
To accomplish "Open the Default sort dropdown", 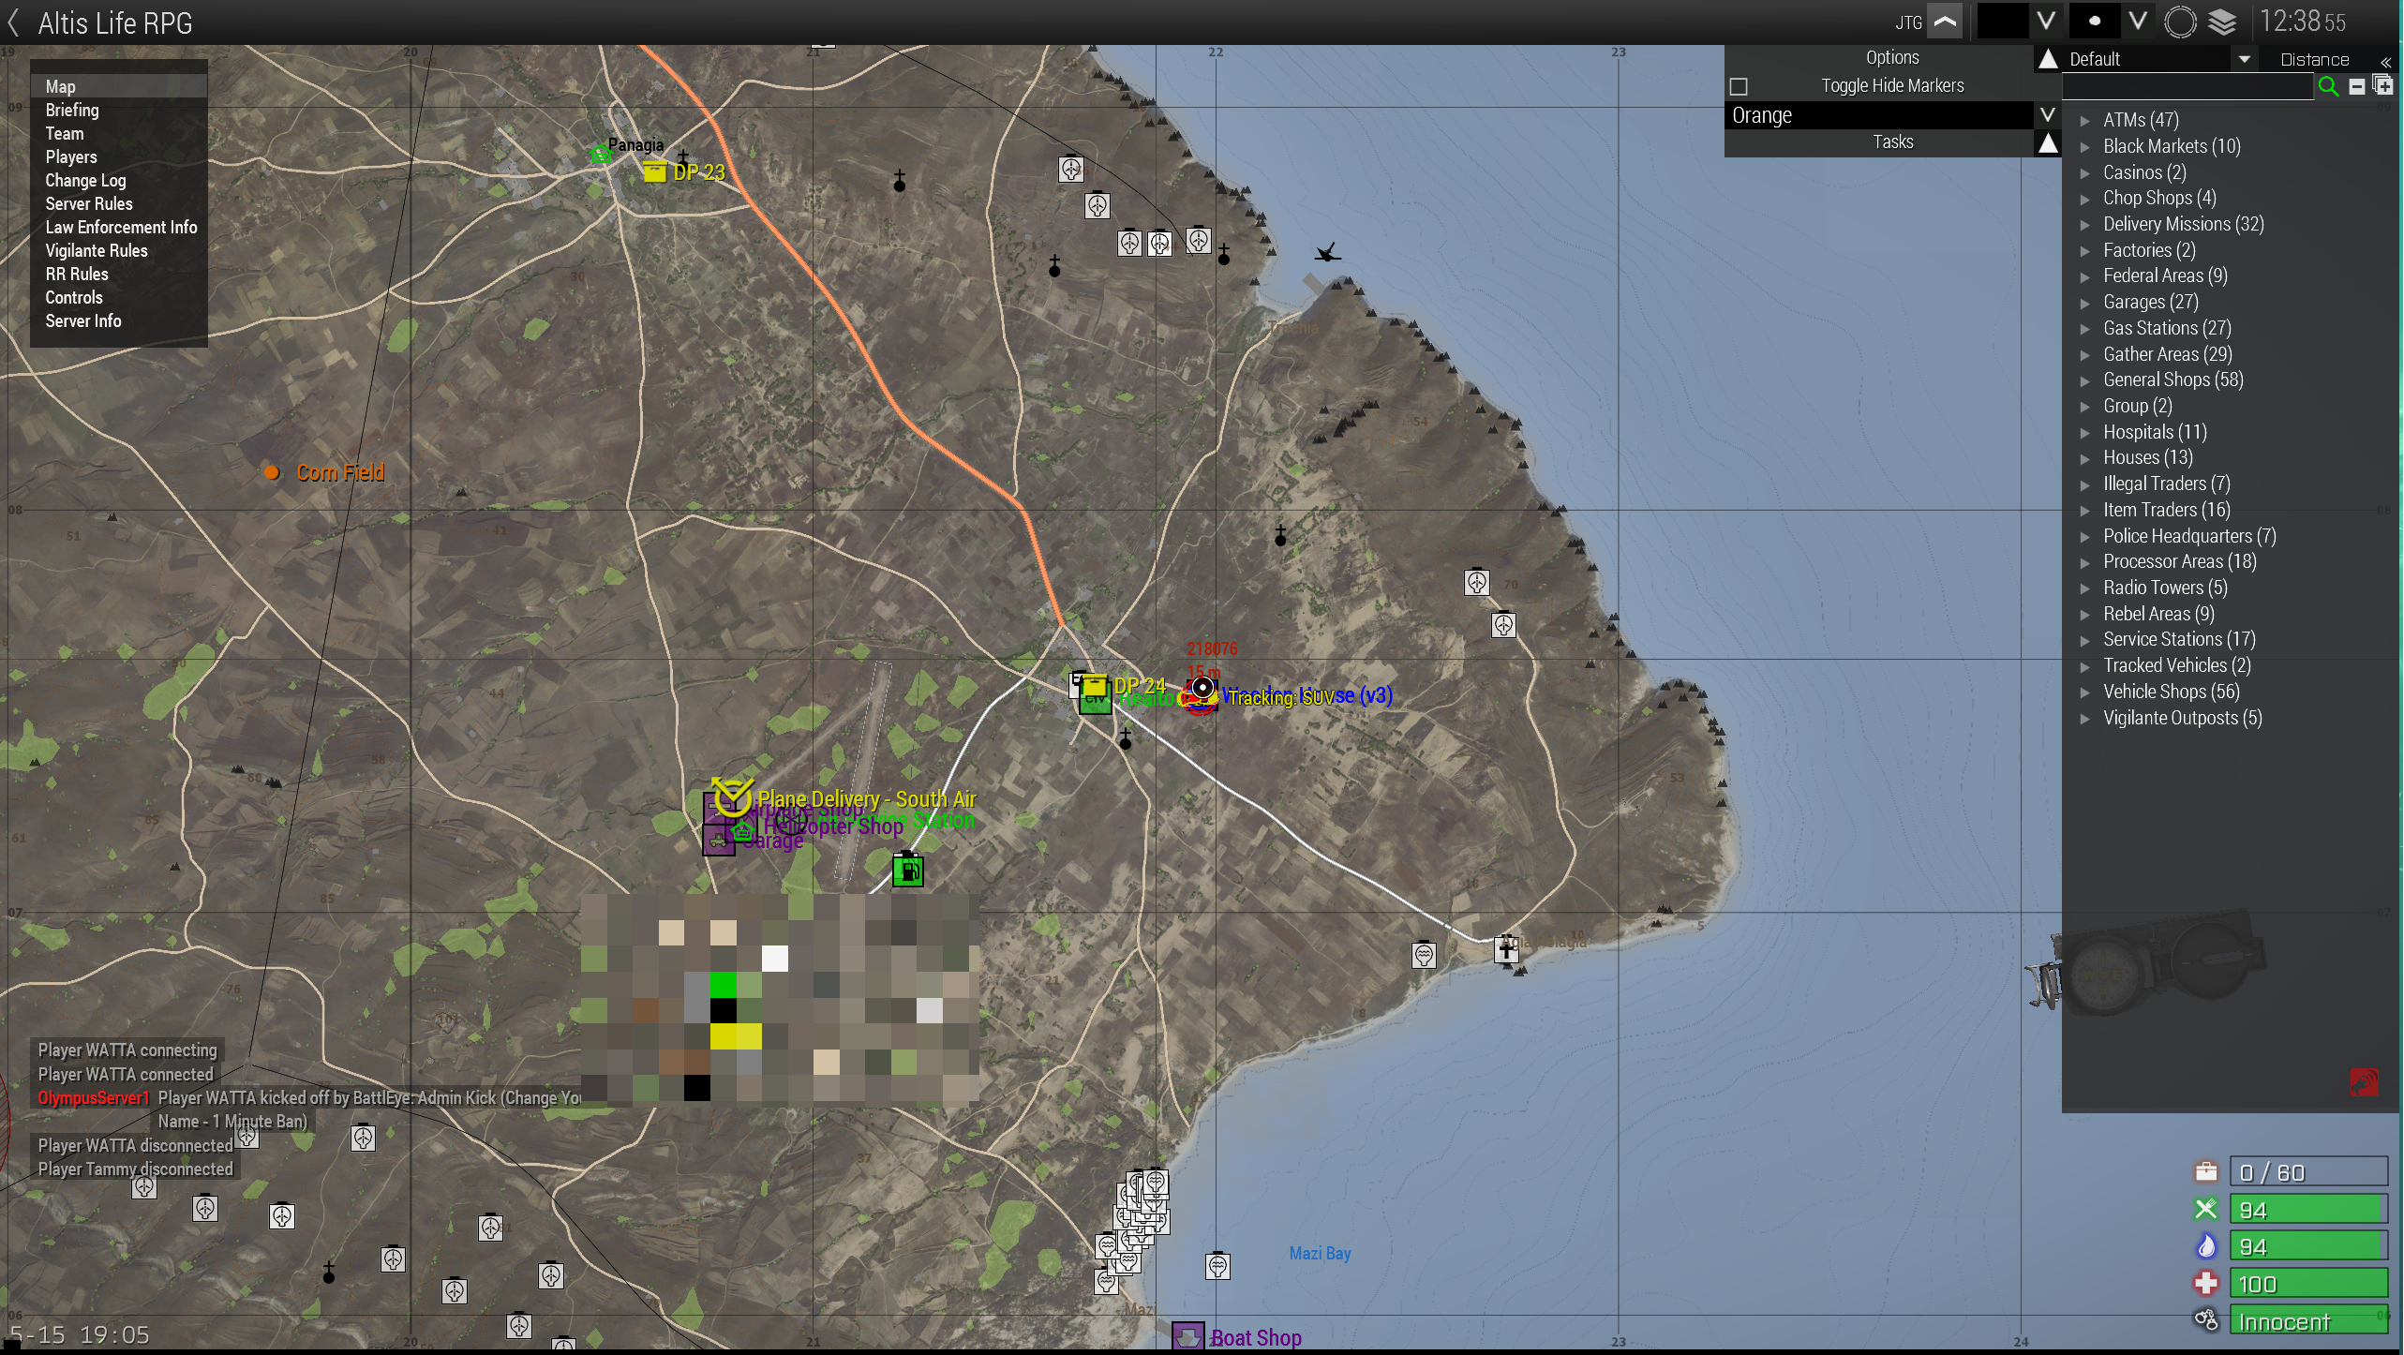I will coord(2244,59).
